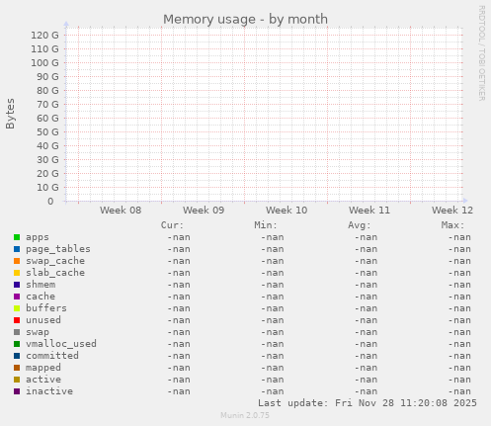Click the Cur value for apps
Screen dimensions: 491x426
(x=179, y=237)
